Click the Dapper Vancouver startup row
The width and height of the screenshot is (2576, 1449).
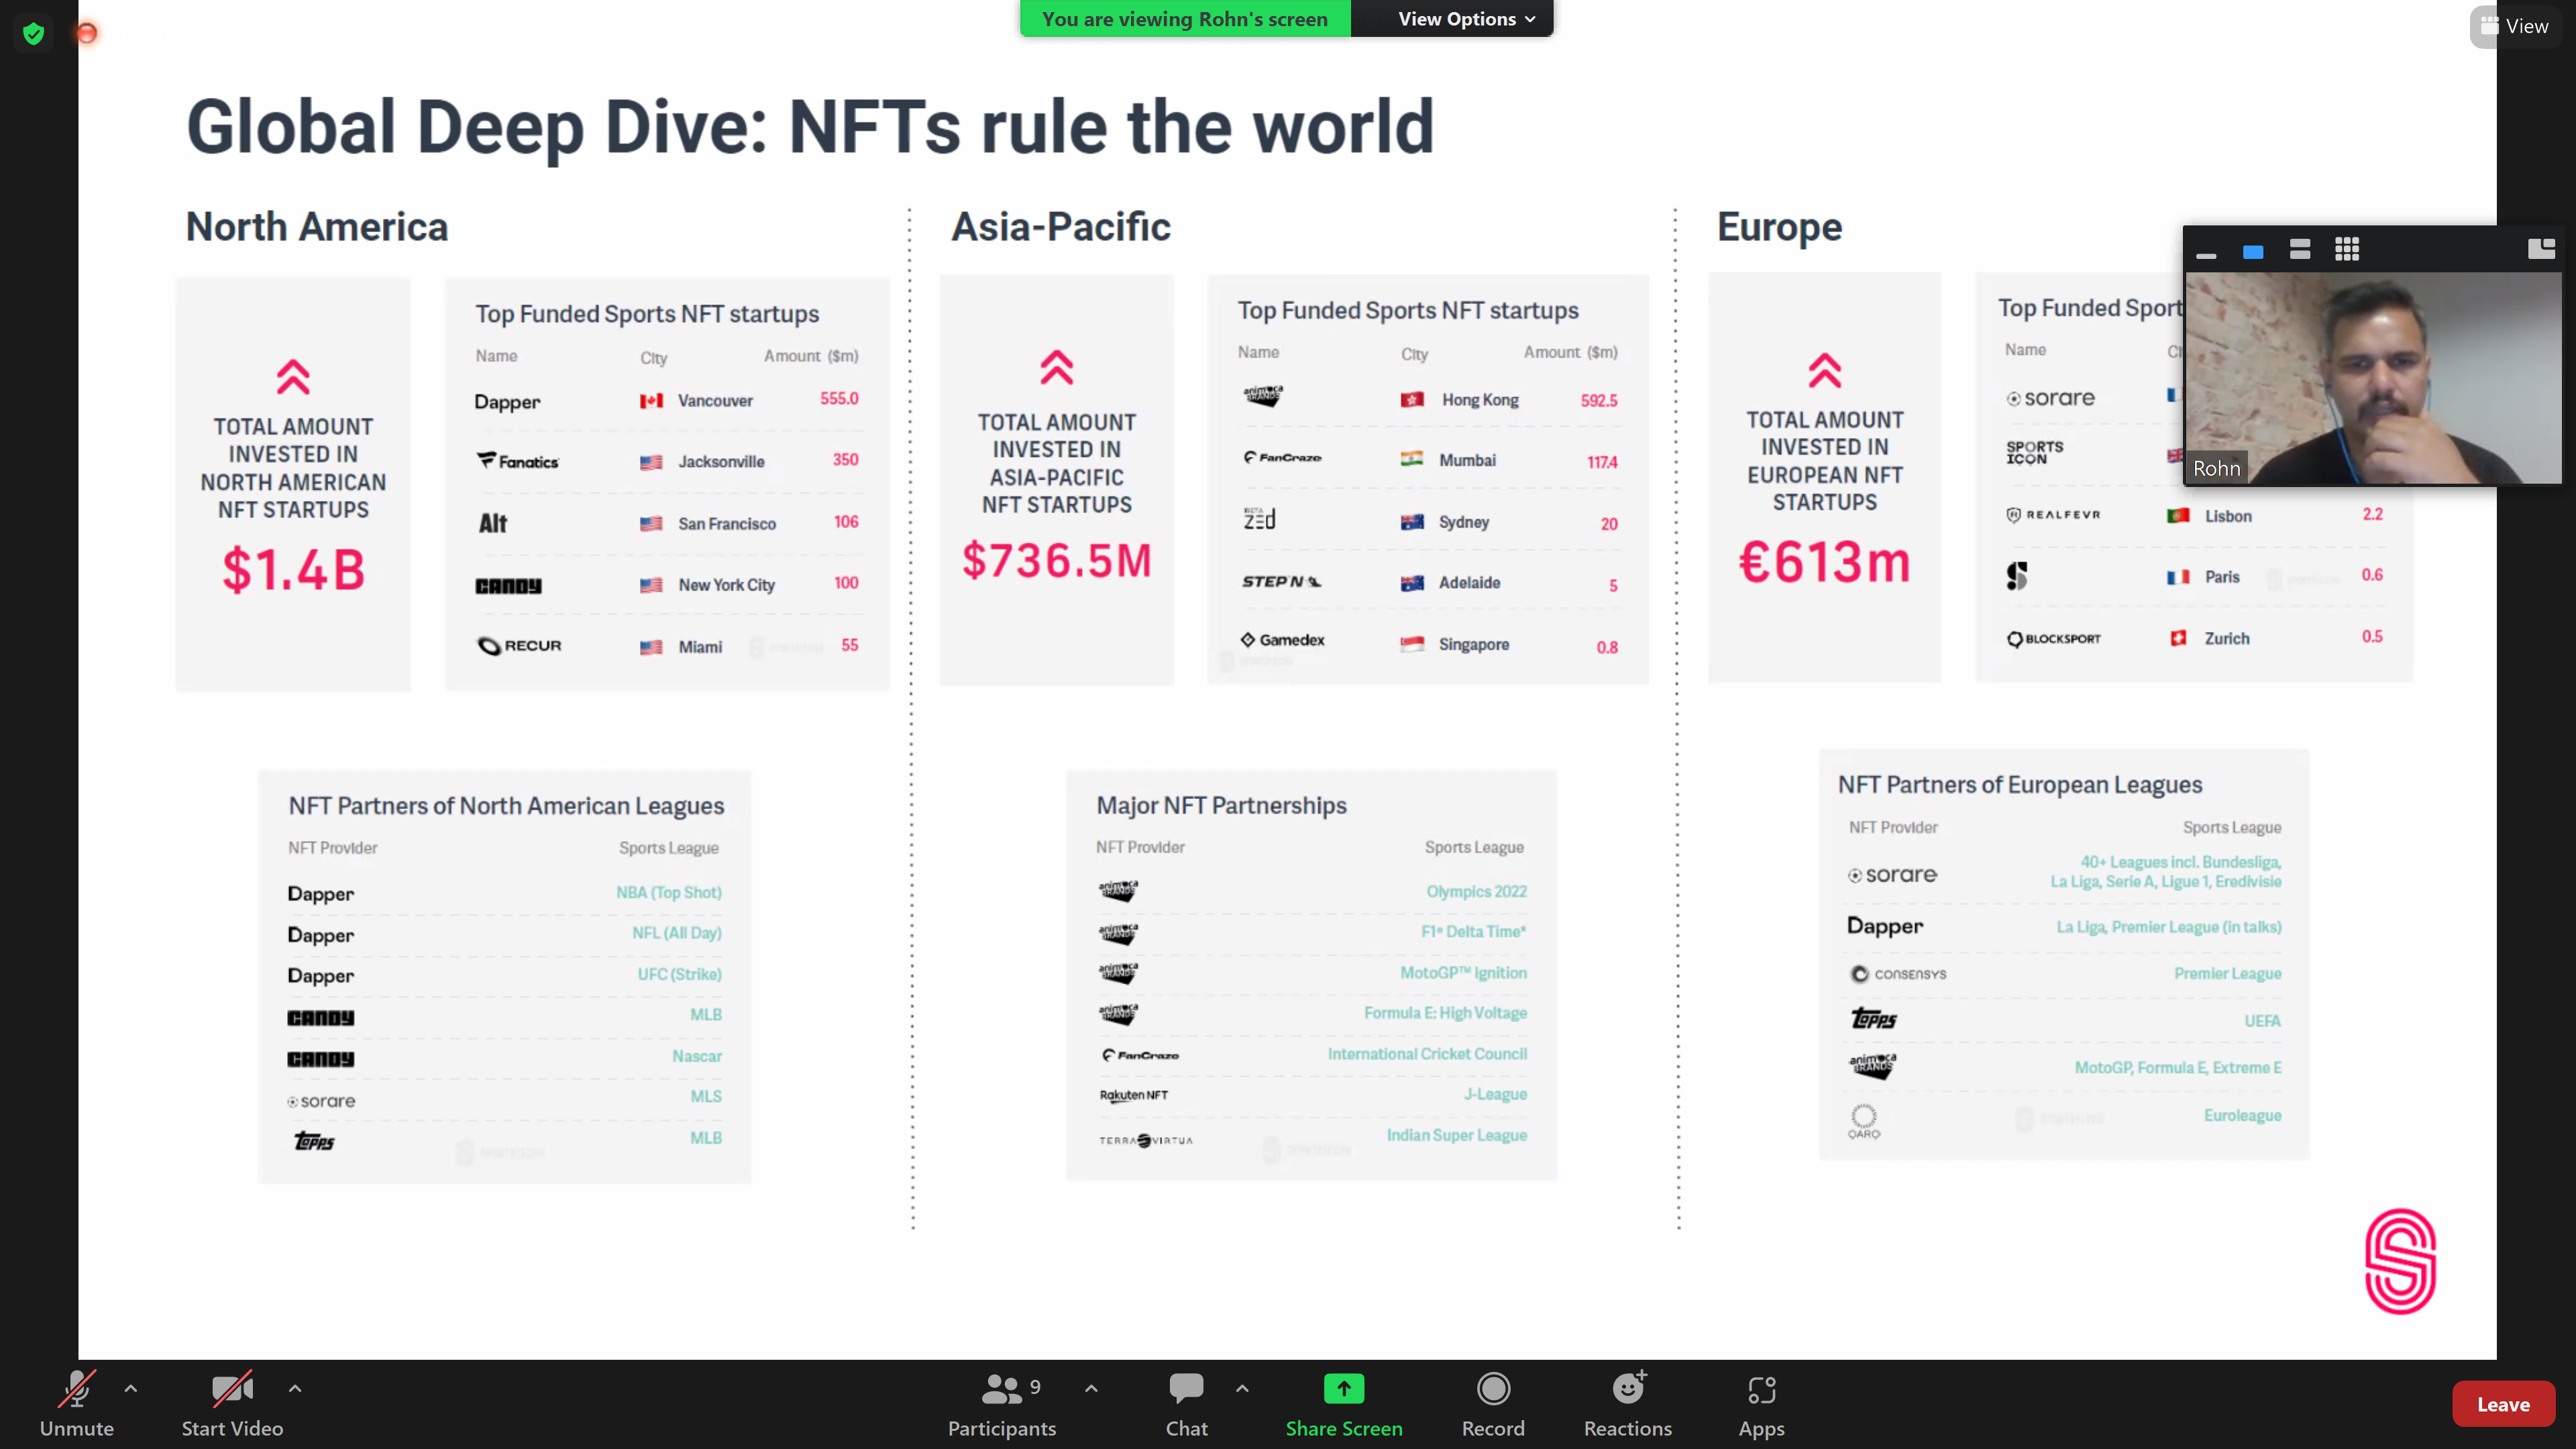coord(667,401)
